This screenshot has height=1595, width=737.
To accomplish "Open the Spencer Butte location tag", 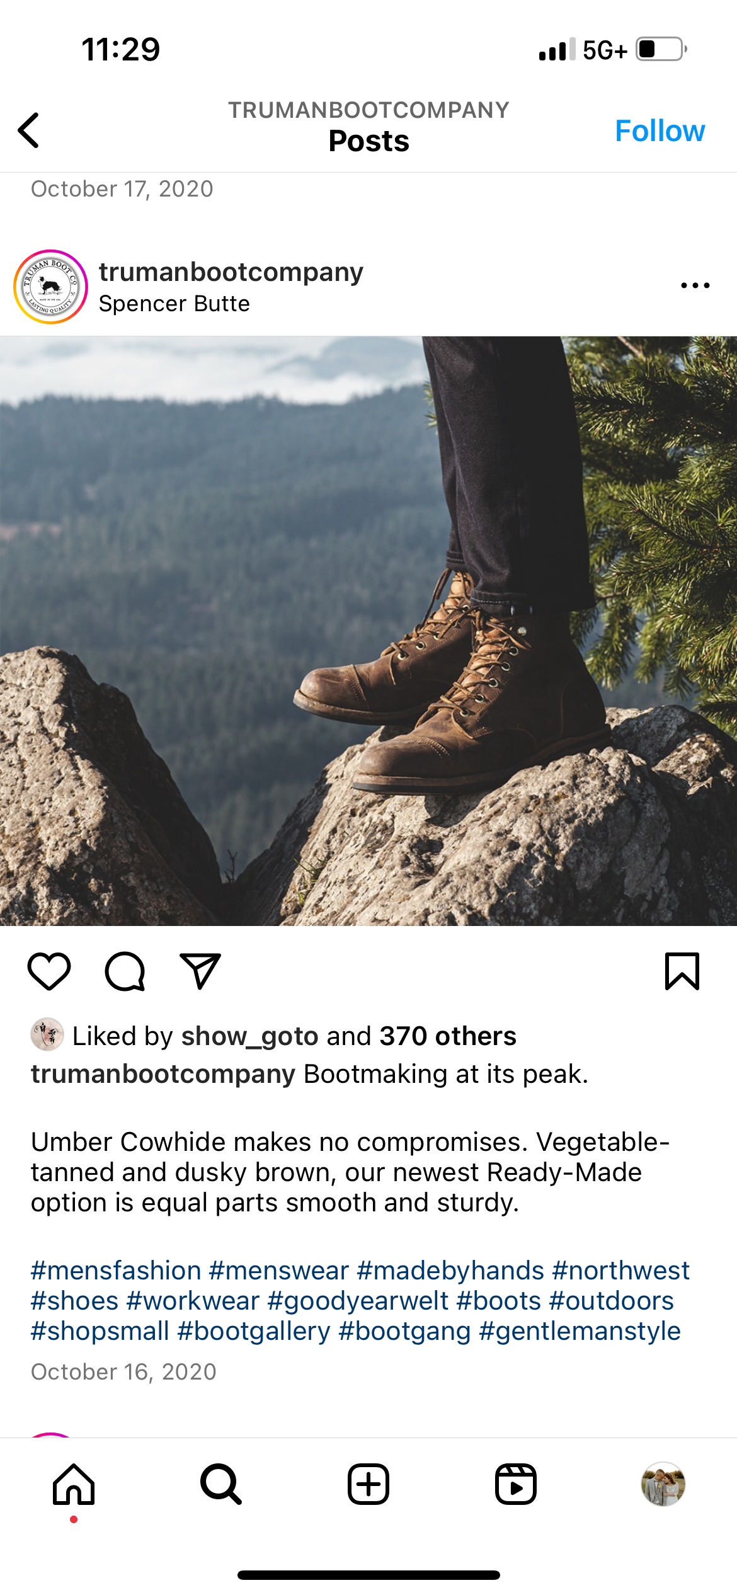I will pyautogui.click(x=174, y=304).
